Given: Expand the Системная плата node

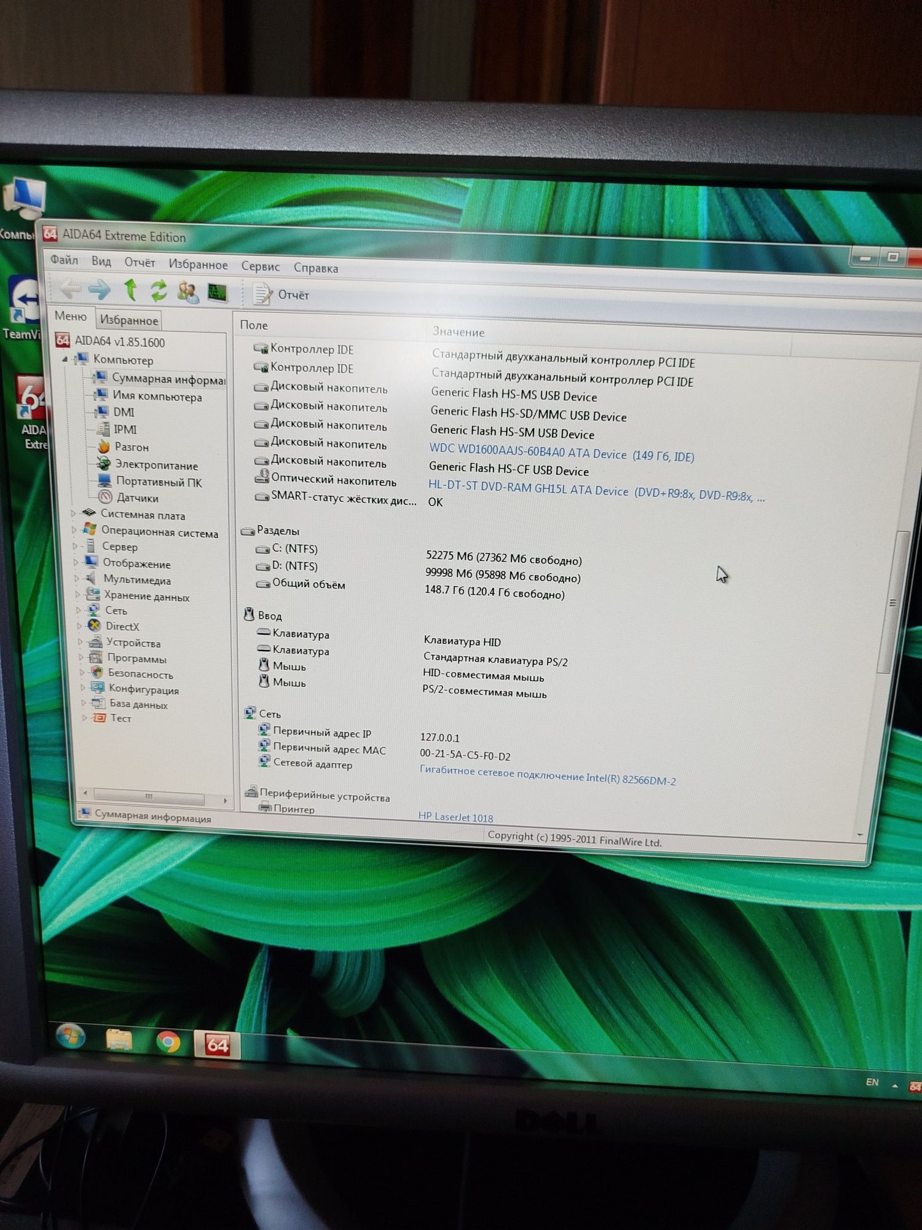Looking at the screenshot, I should click(x=74, y=513).
